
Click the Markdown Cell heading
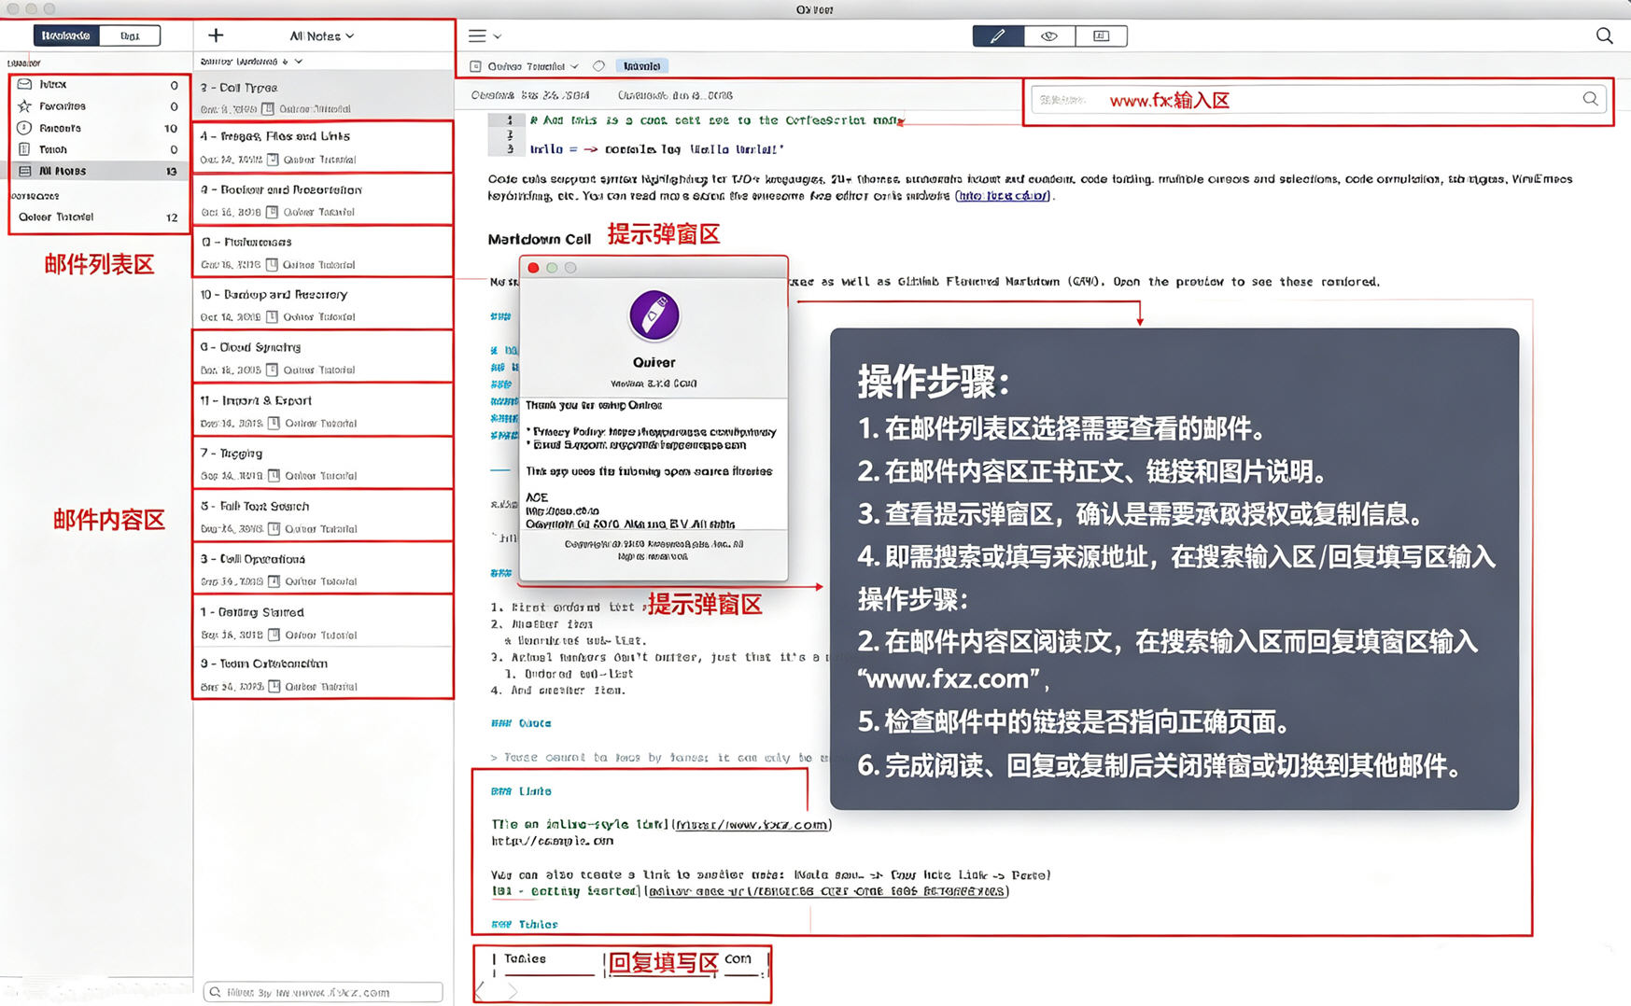[x=539, y=239]
